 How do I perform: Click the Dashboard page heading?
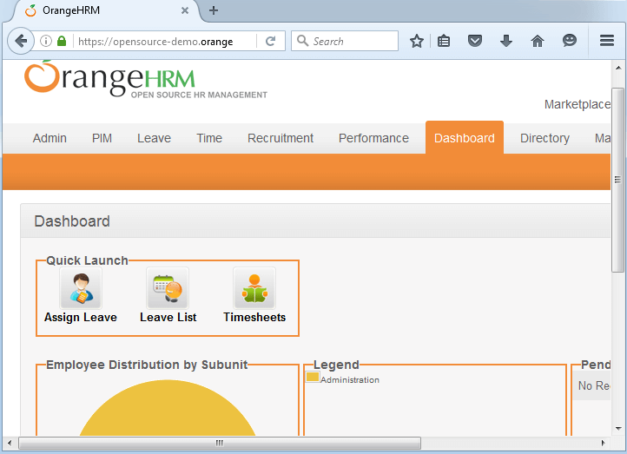click(x=72, y=221)
